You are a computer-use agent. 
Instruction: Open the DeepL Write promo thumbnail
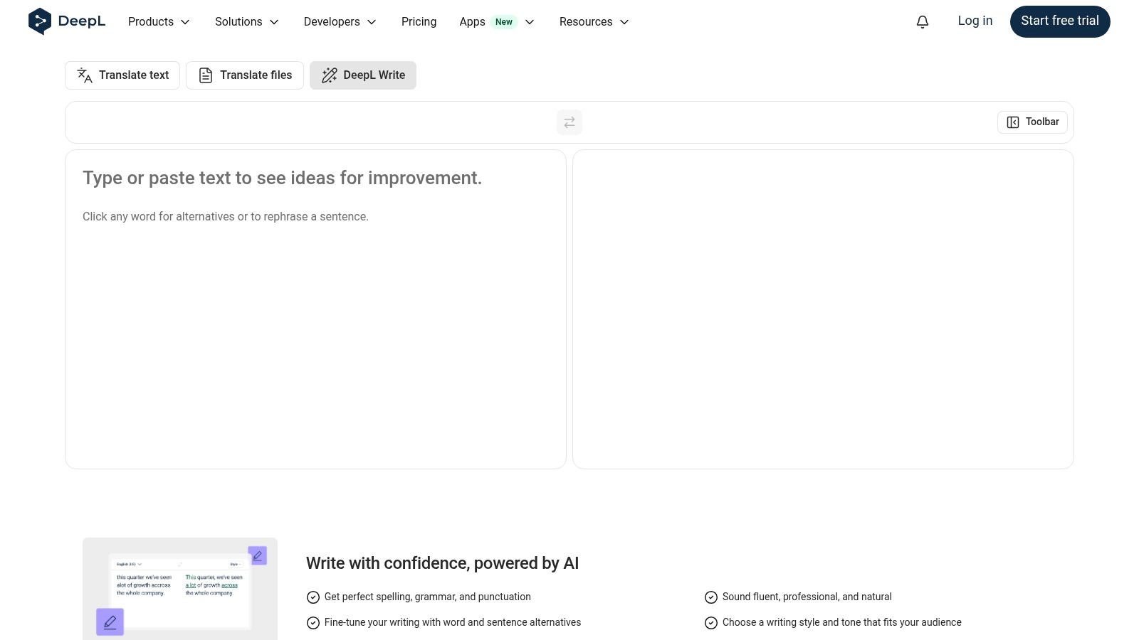[x=180, y=589]
